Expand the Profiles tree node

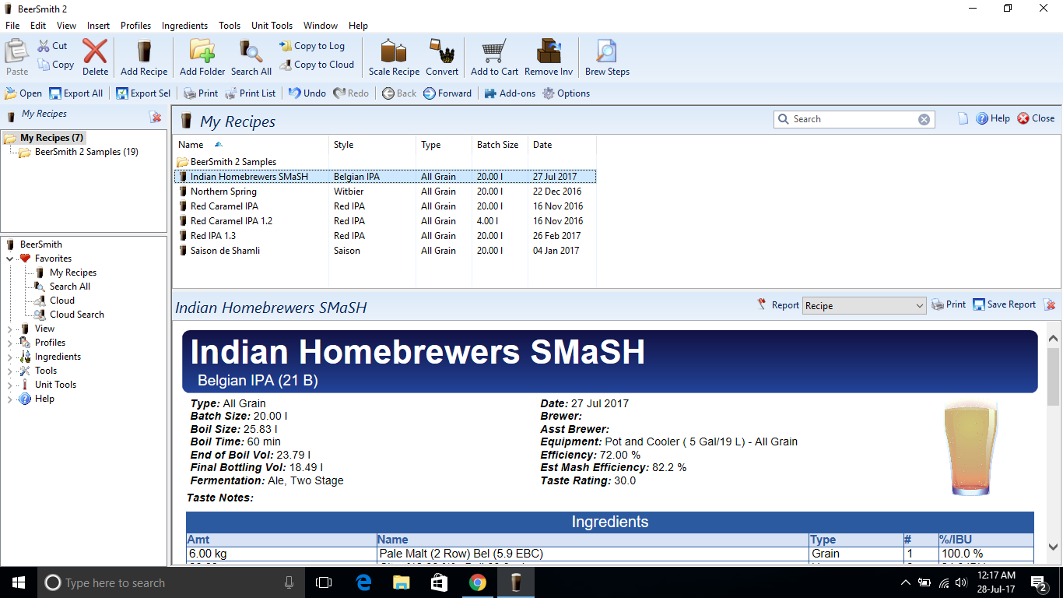[10, 343]
